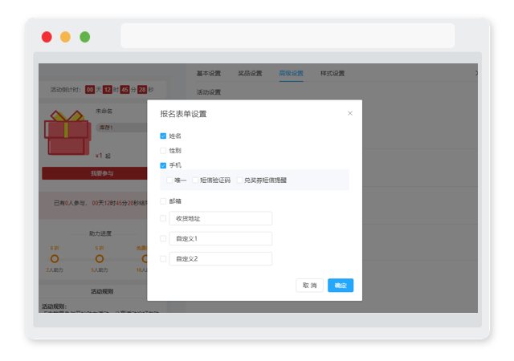Check the box beside 自定义2 field

[x=163, y=259]
